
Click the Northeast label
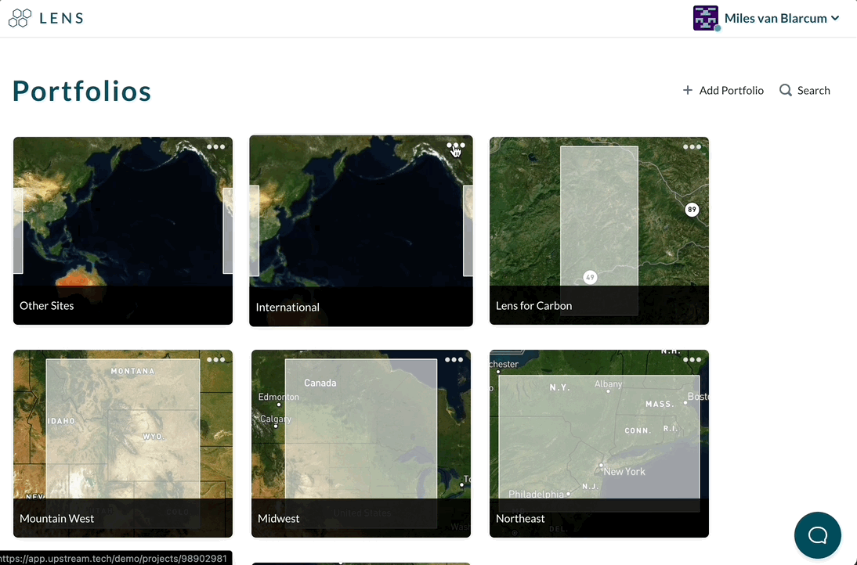[x=520, y=519]
